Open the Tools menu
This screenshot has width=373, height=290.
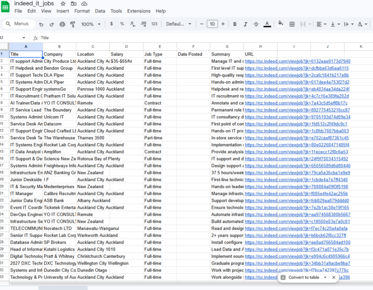116,11
